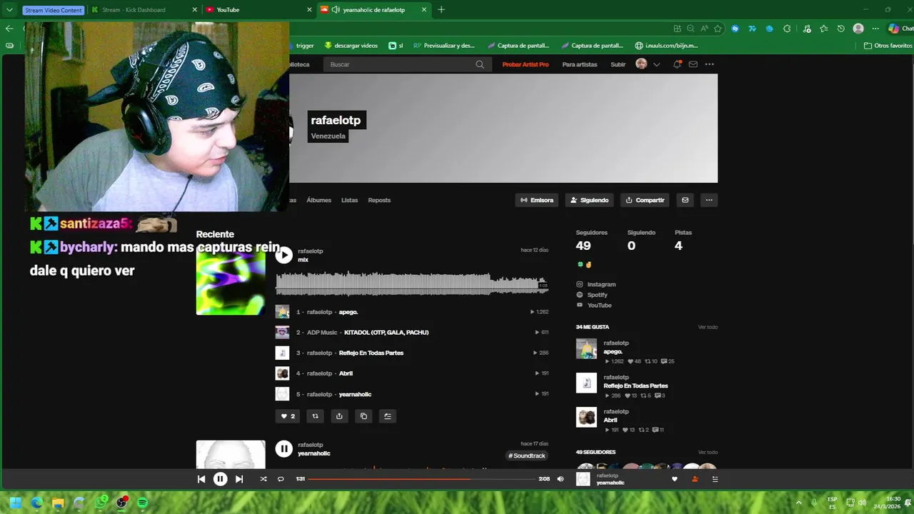
Task: Add page to favorites star icon
Action: pos(718,29)
